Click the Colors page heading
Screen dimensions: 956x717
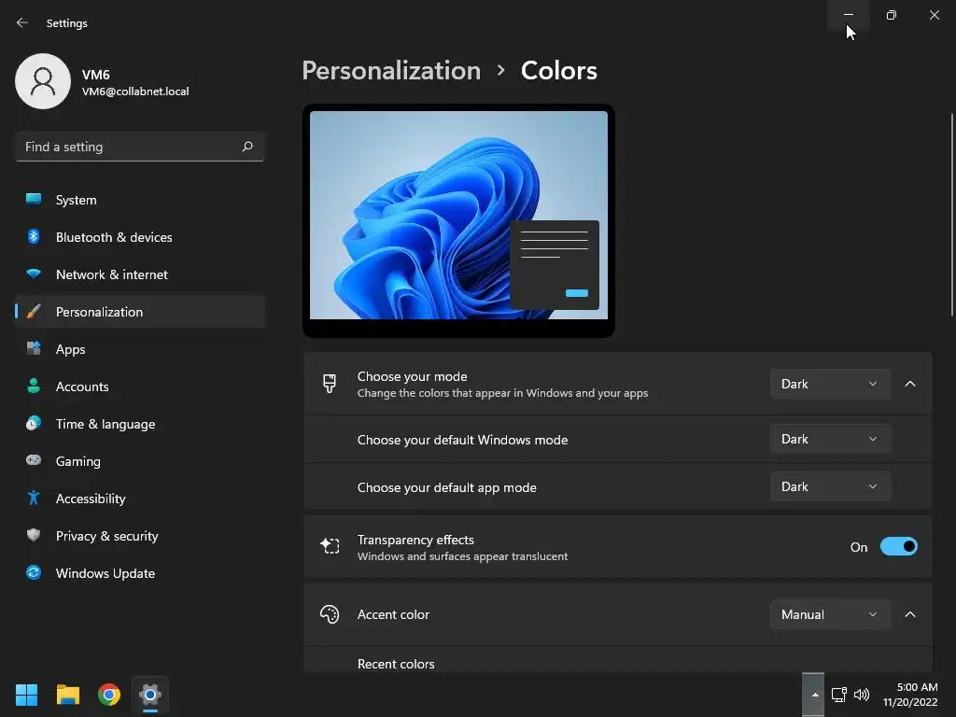point(558,71)
